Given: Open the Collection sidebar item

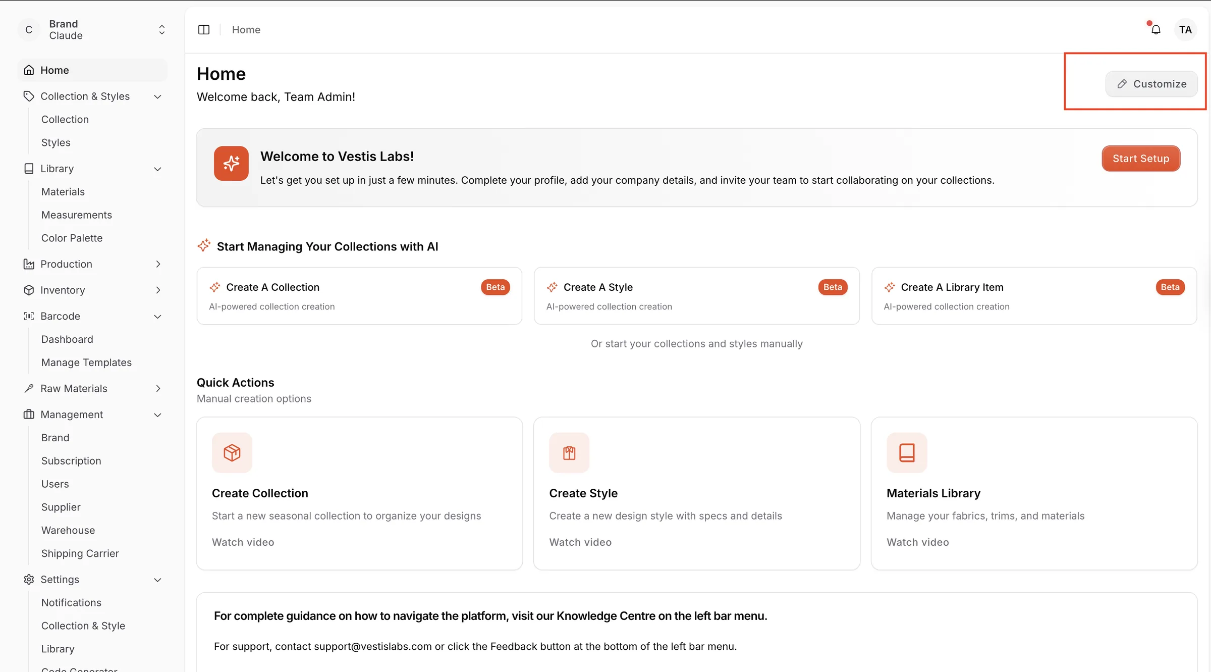Looking at the screenshot, I should [x=65, y=119].
